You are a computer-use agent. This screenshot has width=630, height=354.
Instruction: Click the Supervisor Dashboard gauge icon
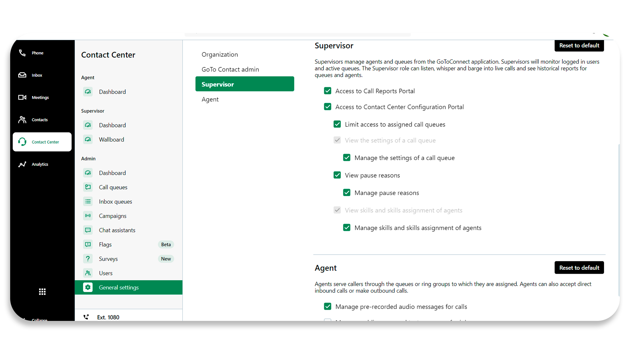coord(88,125)
